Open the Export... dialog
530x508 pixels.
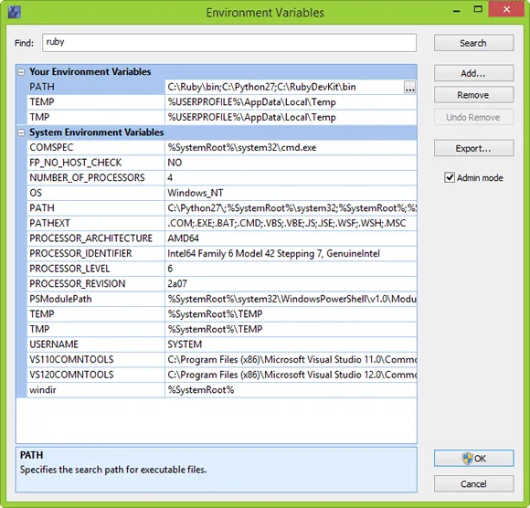pyautogui.click(x=473, y=148)
